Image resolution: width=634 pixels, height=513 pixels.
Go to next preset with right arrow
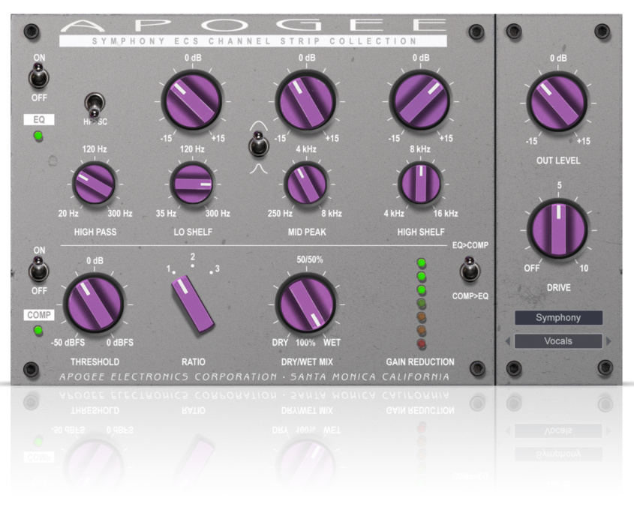click(608, 341)
